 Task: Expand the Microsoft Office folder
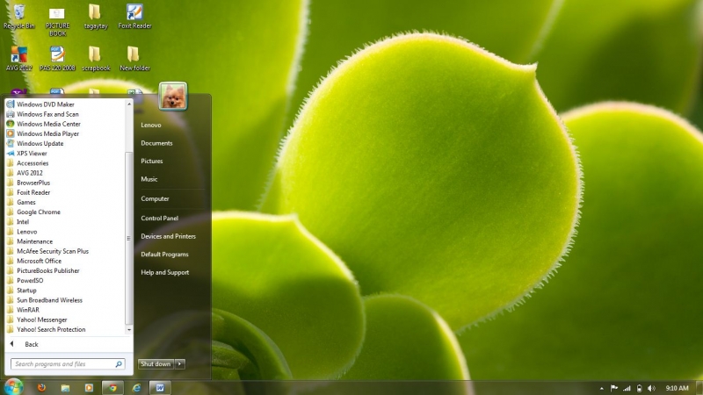pyautogui.click(x=39, y=261)
